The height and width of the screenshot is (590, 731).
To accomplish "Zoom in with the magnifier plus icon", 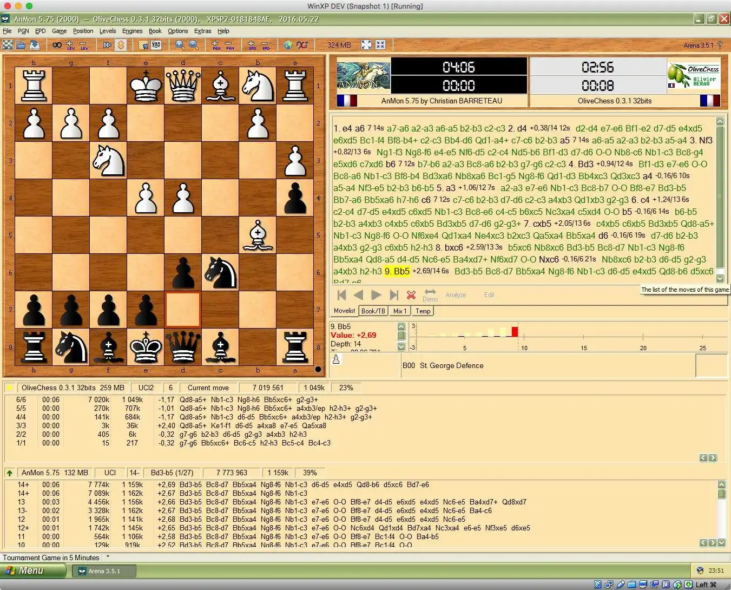I will pos(180,45).
